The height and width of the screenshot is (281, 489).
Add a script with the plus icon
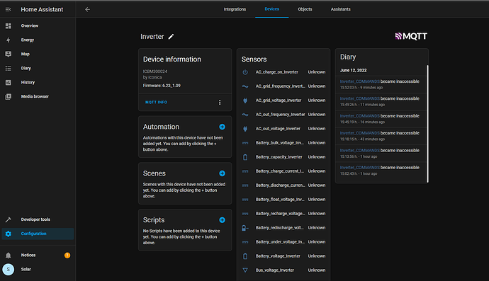pyautogui.click(x=222, y=220)
